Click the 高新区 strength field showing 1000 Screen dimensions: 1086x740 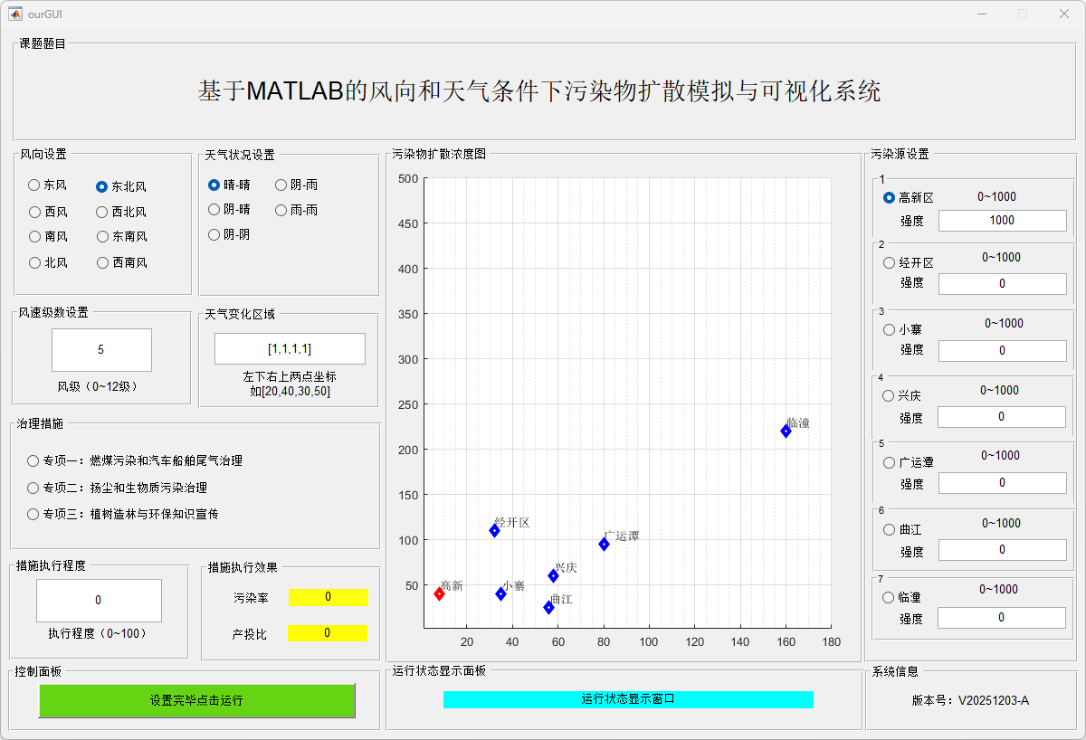[1002, 220]
